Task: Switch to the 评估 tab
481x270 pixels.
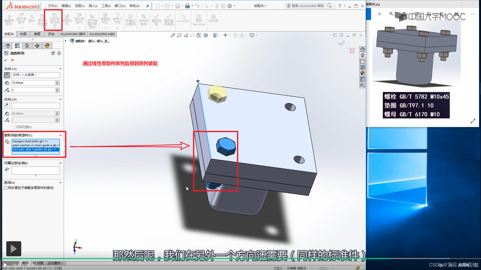Action: click(51, 34)
